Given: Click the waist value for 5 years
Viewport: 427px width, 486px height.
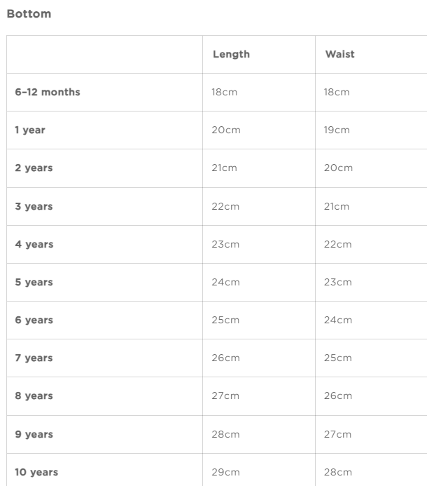Looking at the screenshot, I should pyautogui.click(x=338, y=282).
